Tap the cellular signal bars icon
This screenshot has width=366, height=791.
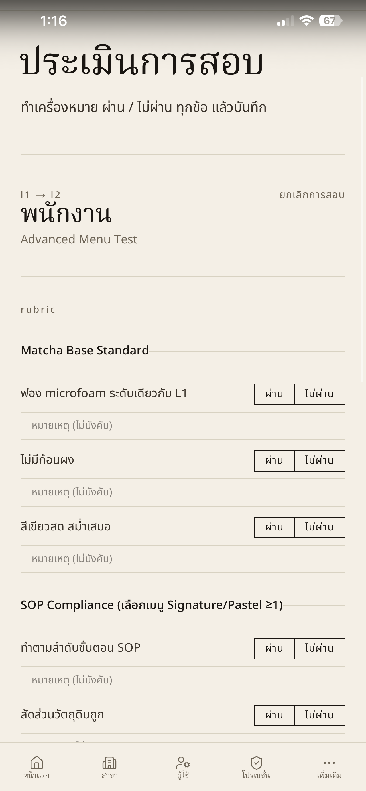(286, 21)
